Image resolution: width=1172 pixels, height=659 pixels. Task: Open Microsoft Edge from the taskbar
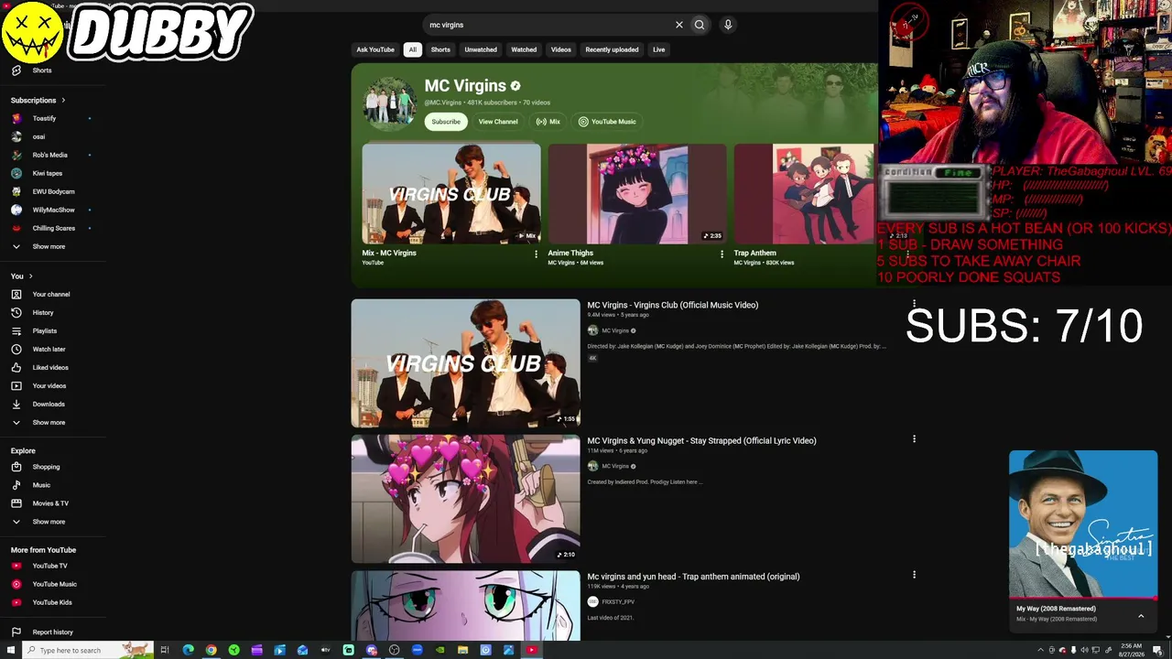[x=189, y=650]
